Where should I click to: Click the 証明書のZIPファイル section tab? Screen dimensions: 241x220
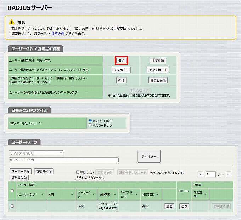pos(29,110)
